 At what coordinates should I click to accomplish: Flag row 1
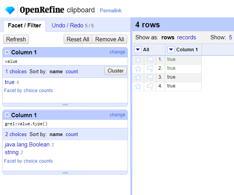(150, 60)
